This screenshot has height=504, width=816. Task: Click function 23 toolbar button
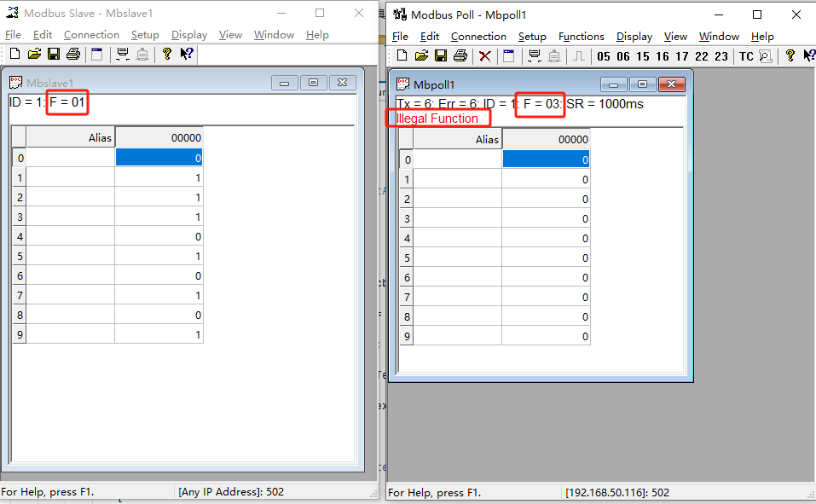coord(721,56)
